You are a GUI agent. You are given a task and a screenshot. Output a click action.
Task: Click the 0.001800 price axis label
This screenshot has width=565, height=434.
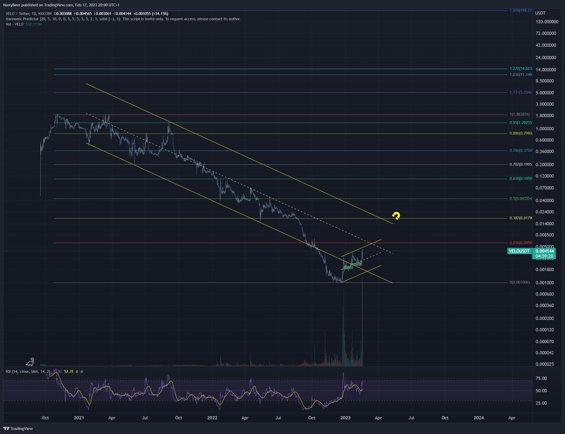545,270
